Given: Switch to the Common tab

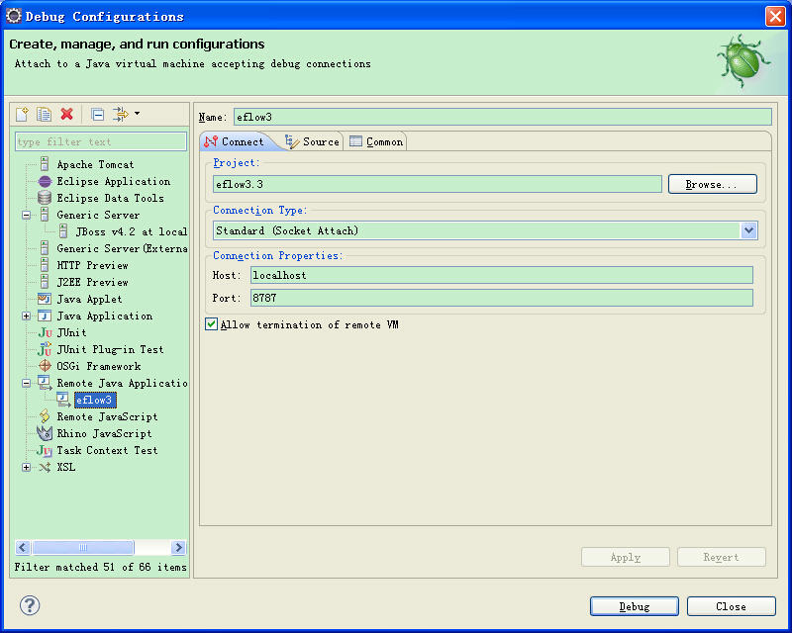Looking at the screenshot, I should pyautogui.click(x=377, y=141).
